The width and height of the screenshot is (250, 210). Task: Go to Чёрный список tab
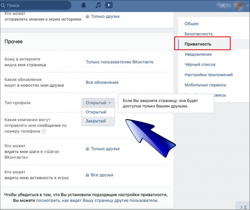coord(200,65)
